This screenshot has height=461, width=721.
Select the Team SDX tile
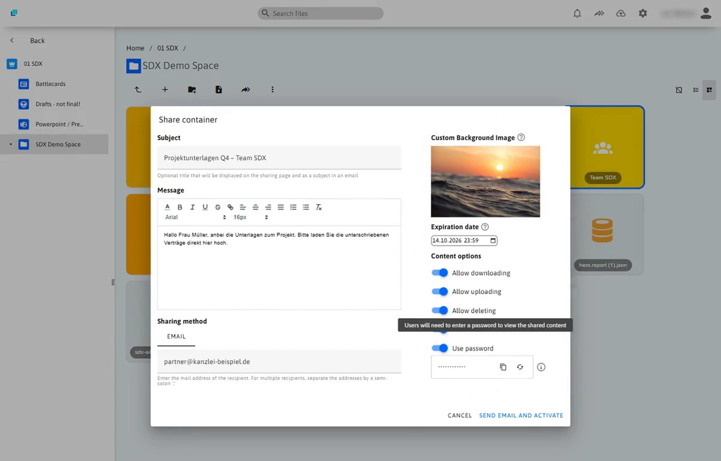pos(603,147)
